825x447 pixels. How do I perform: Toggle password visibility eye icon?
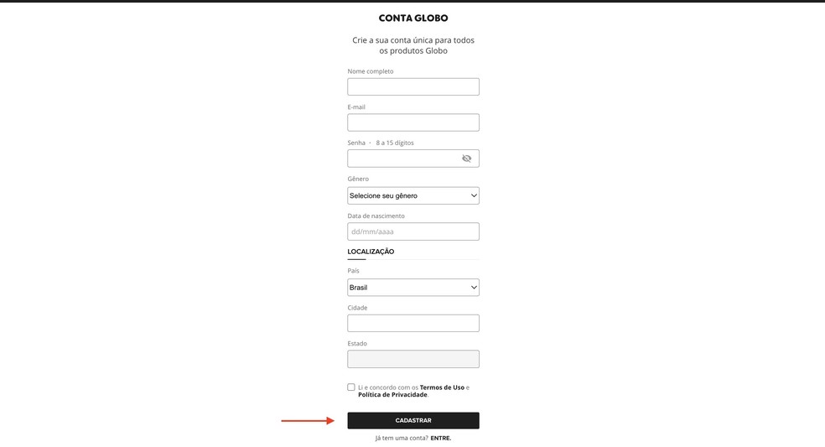[x=467, y=159]
